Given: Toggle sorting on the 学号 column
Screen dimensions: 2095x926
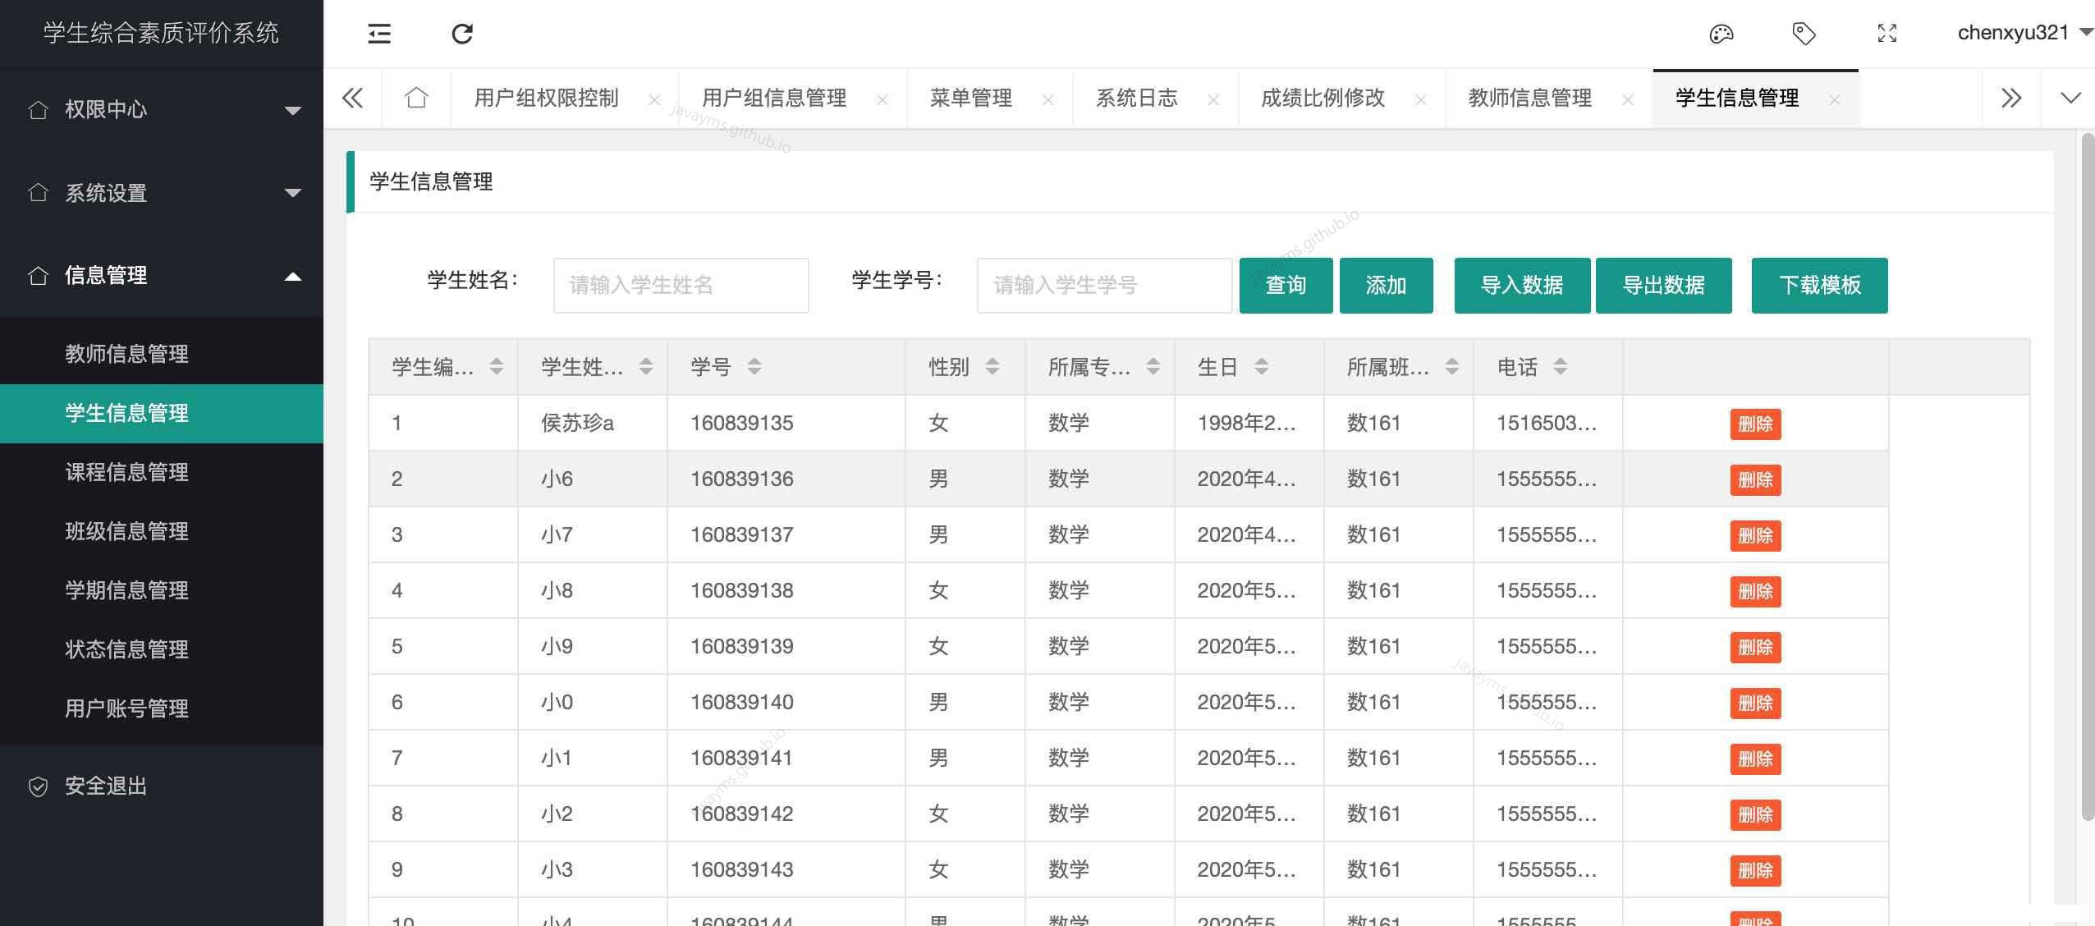Looking at the screenshot, I should pos(753,367).
